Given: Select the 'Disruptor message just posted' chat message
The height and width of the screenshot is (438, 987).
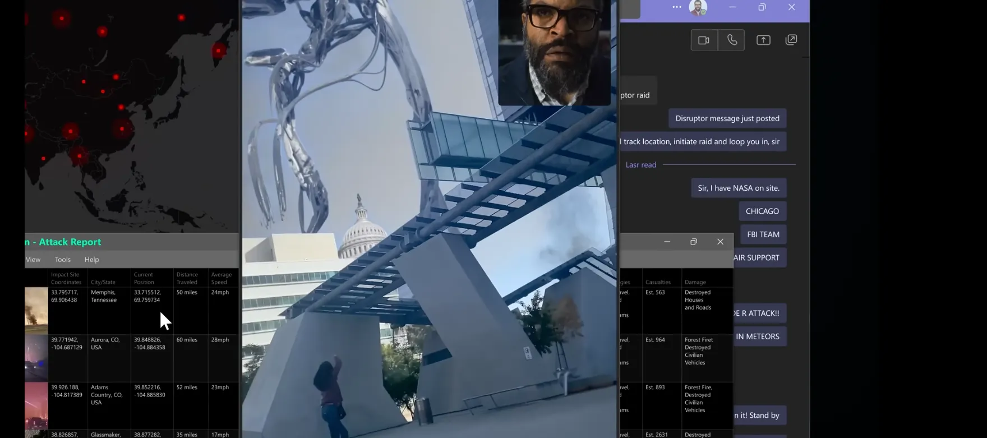Looking at the screenshot, I should [x=727, y=118].
